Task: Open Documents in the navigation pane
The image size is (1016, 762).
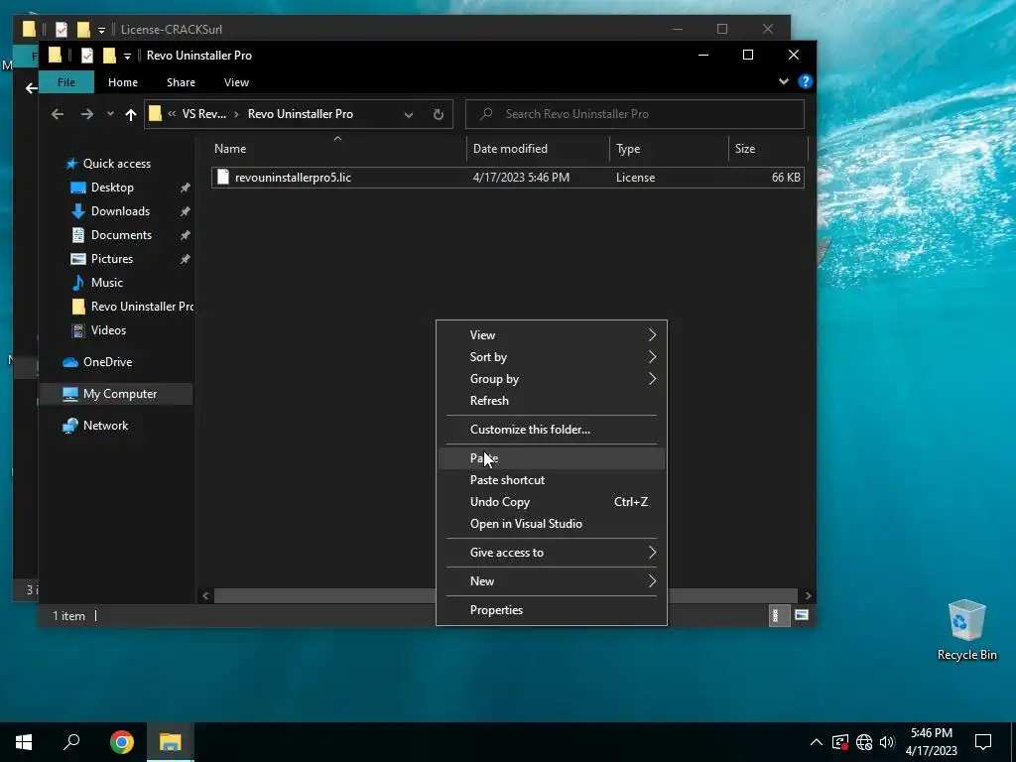Action: pos(121,235)
